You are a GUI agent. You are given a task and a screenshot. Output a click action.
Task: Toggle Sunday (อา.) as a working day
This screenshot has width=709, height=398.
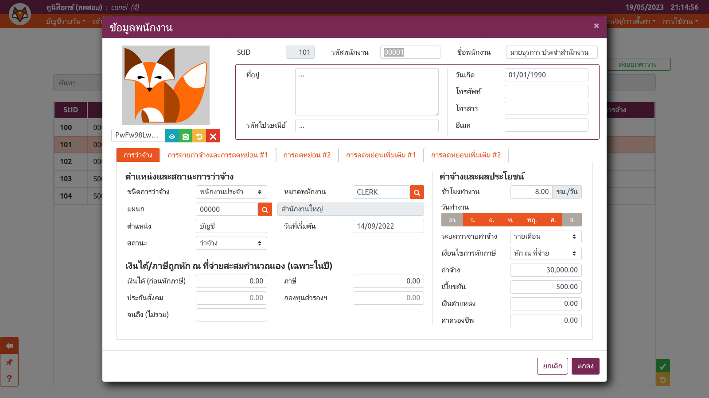tap(452, 220)
